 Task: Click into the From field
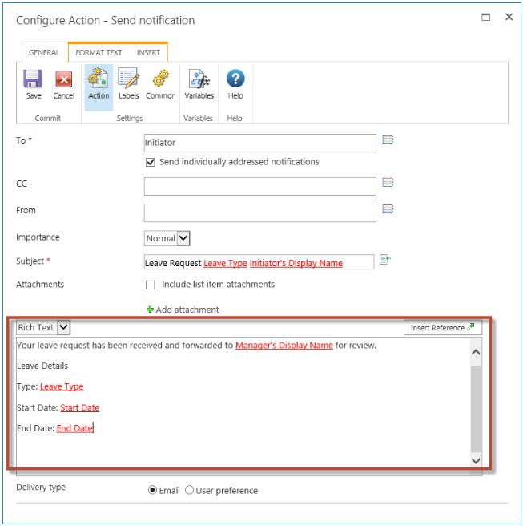tap(259, 212)
